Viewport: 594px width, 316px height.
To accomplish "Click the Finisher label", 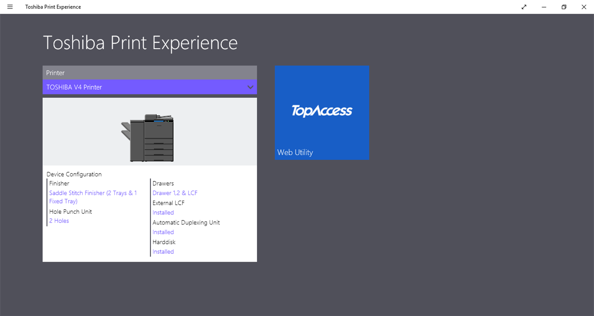I will (59, 183).
